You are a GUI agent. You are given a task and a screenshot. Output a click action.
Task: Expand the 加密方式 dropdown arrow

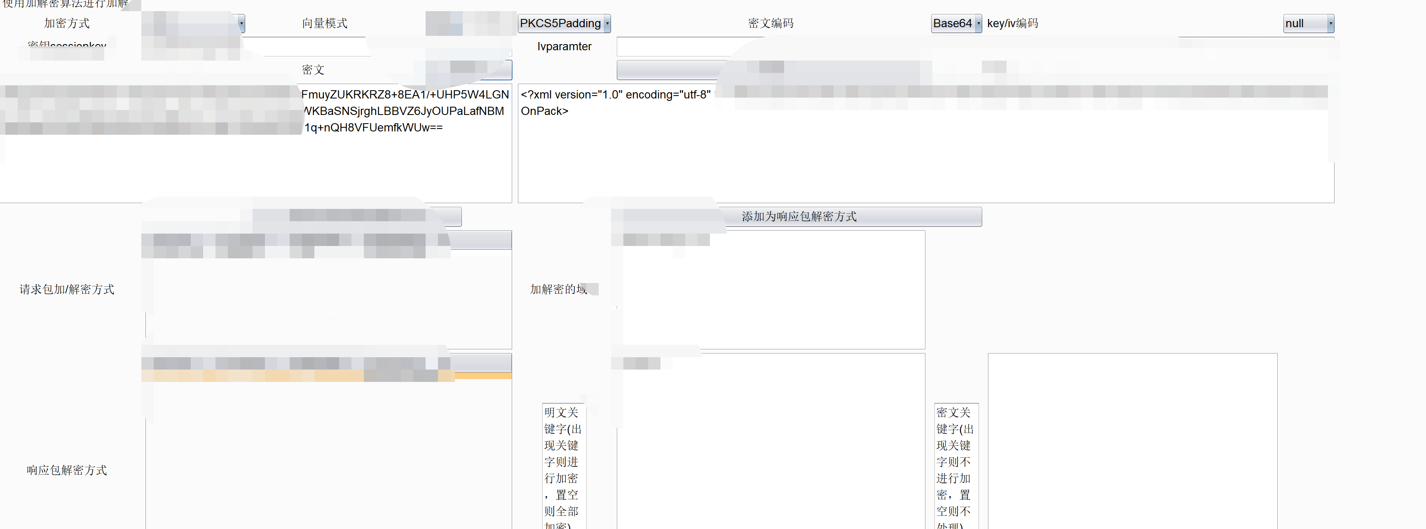coord(241,23)
